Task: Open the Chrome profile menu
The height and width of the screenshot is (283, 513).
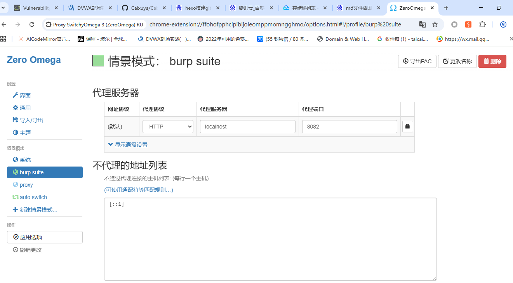Action: [503, 24]
